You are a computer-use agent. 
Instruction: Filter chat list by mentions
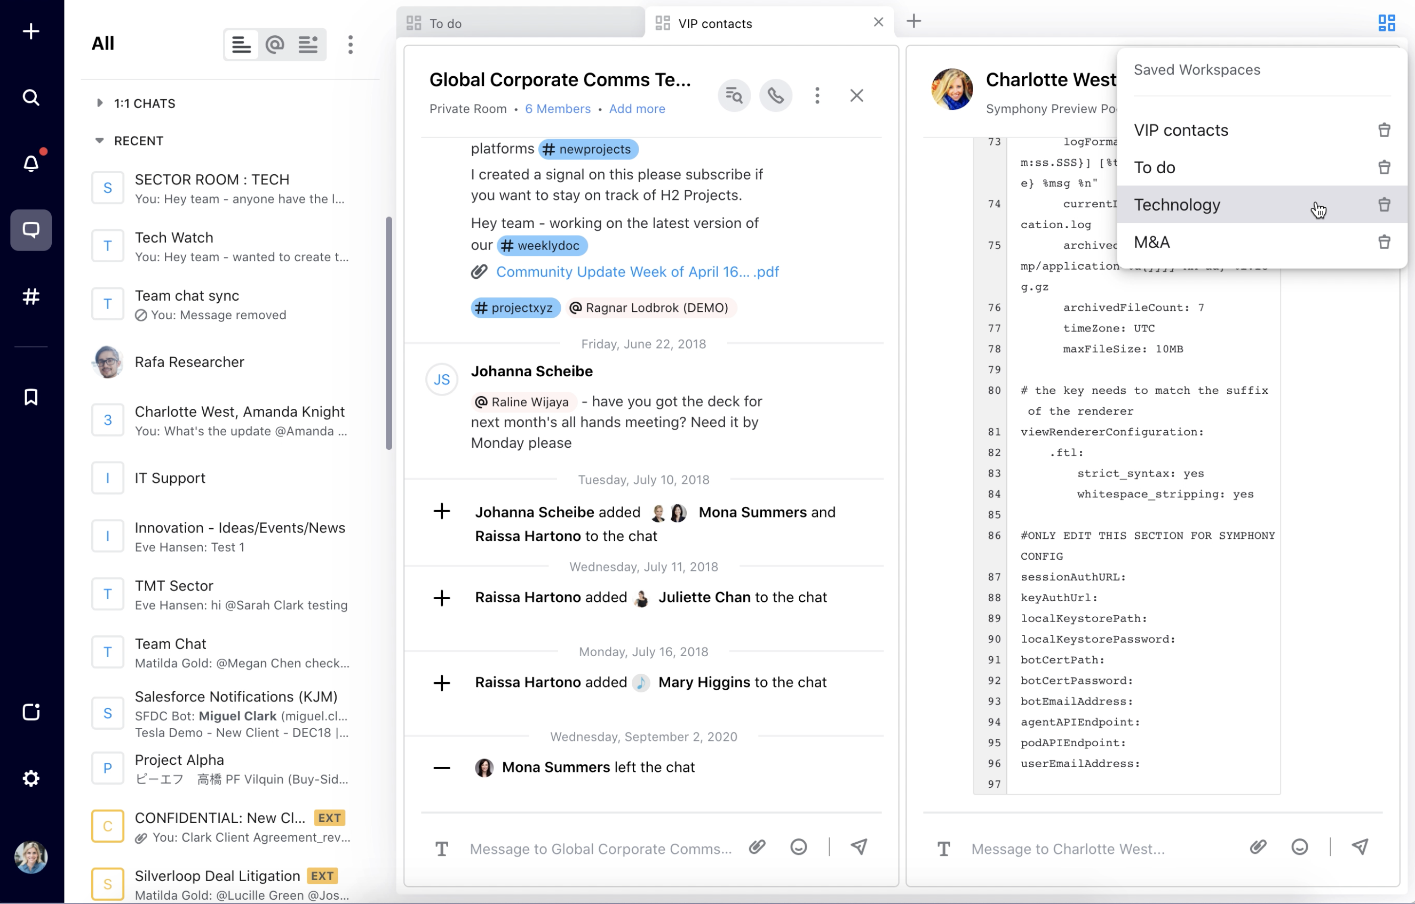[274, 44]
